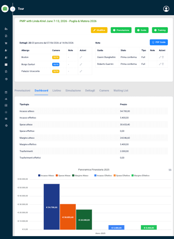Open the Waiting List tab

[121, 90]
